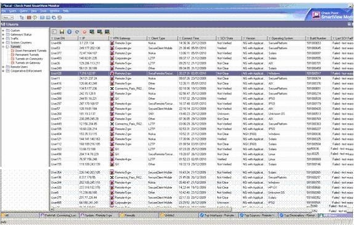This screenshot has height=225, width=356.
Task: Open the Window menu
Action: pyautogui.click(x=55, y=11)
